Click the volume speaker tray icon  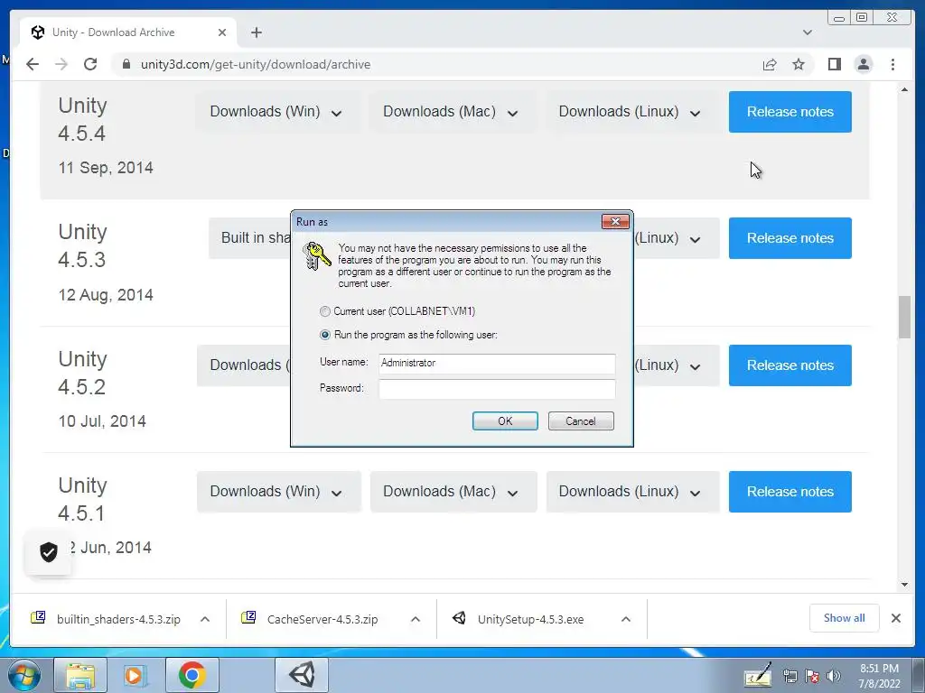tap(834, 676)
